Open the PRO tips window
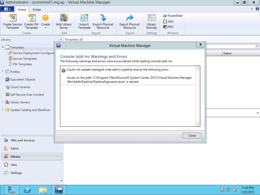The width and height of the screenshot is (260, 195). pos(168,27)
